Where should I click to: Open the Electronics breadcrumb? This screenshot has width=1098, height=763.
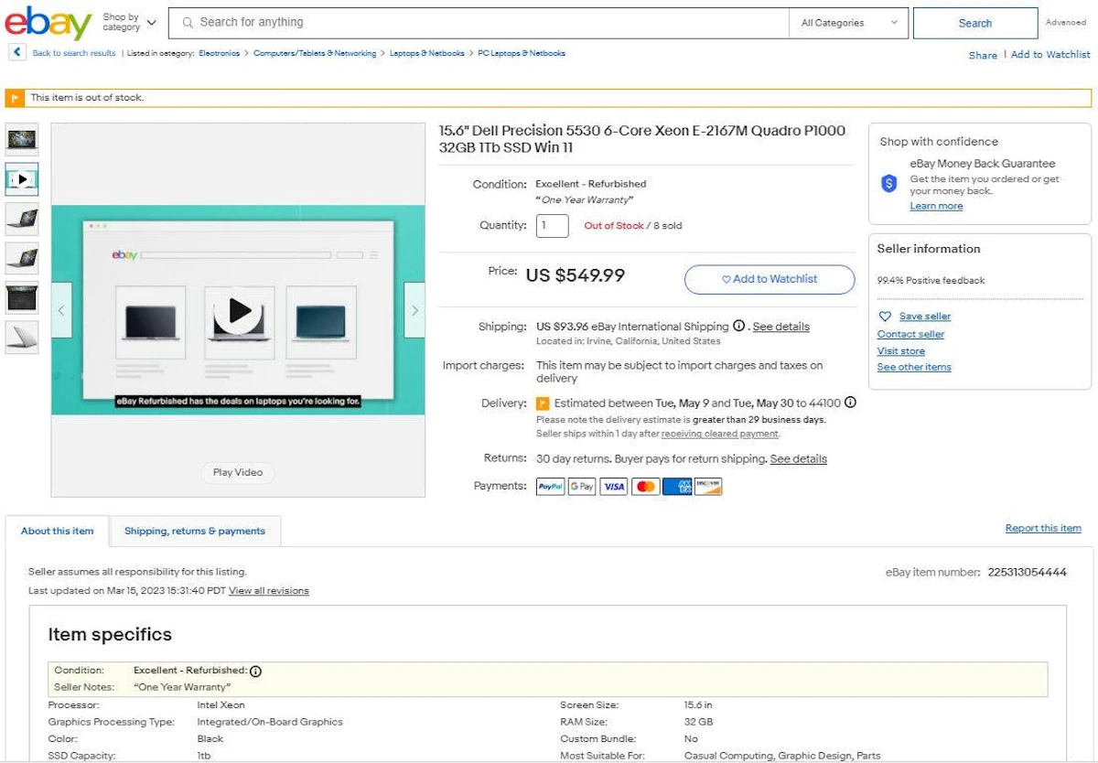[x=219, y=53]
